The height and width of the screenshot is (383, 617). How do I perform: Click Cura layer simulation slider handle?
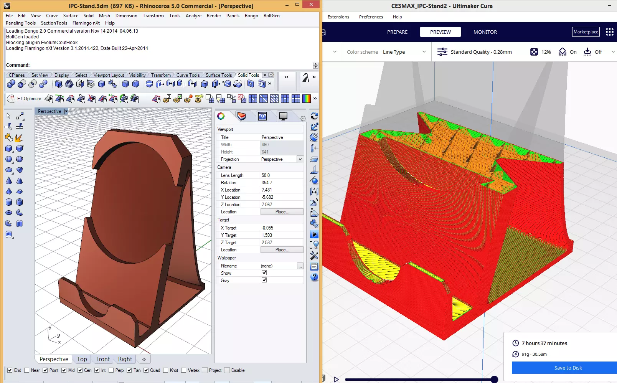[495, 380]
